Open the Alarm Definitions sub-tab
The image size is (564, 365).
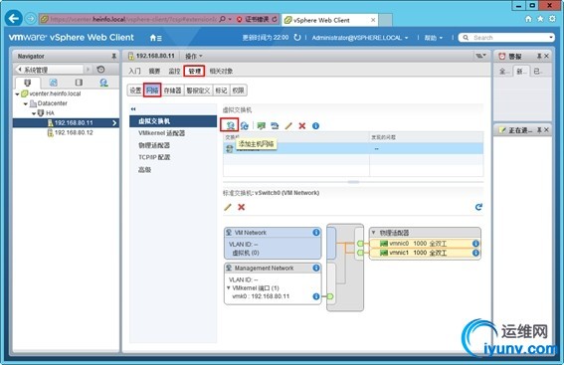coord(198,91)
